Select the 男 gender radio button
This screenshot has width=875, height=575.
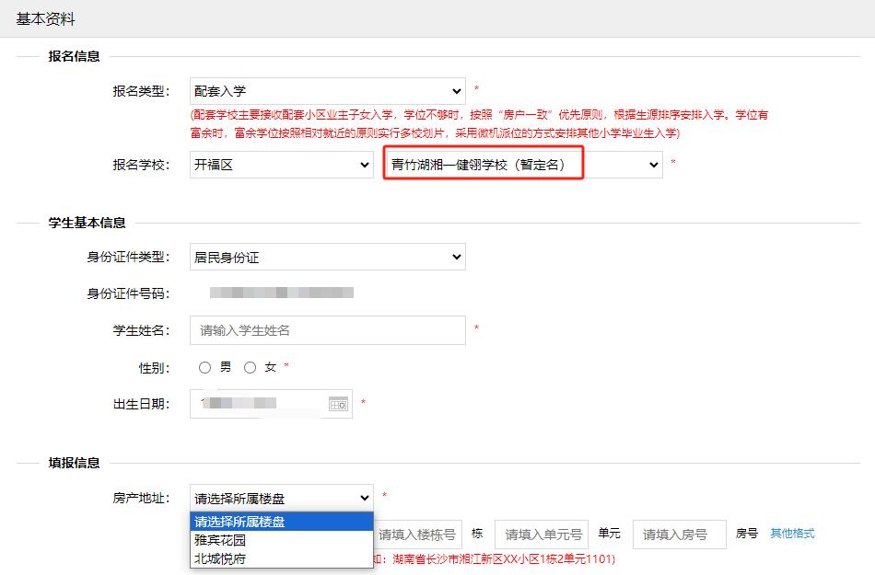205,367
